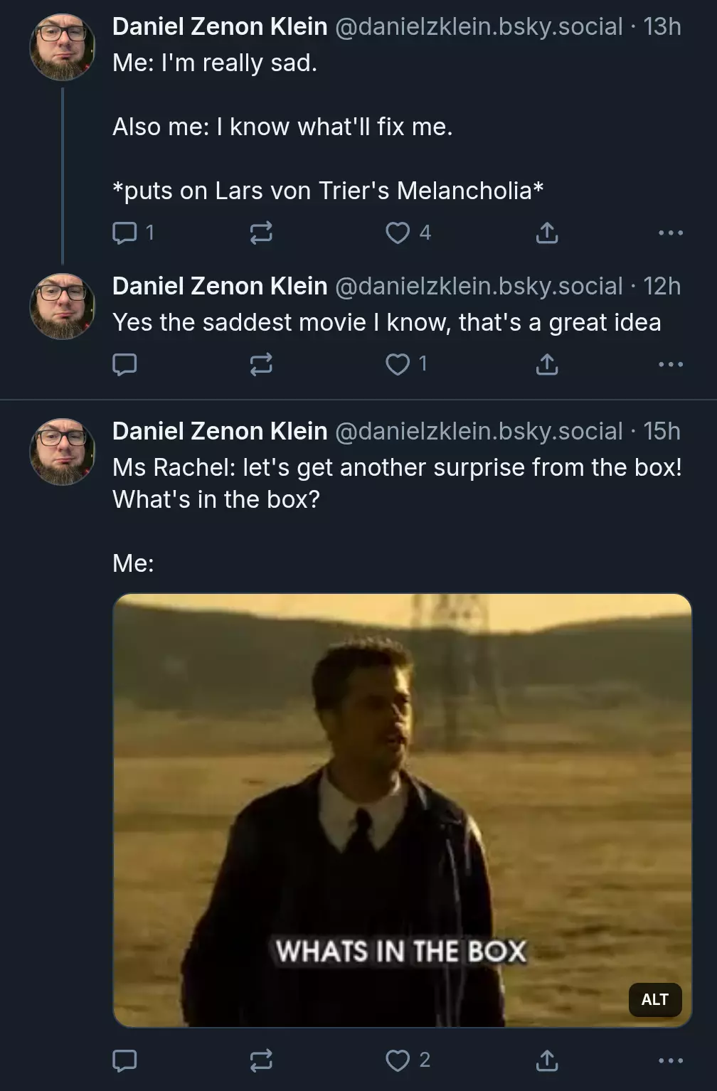Click the @danielzklein.bsky.social handle on the 15h post
The image size is (717, 1091).
[x=479, y=431]
